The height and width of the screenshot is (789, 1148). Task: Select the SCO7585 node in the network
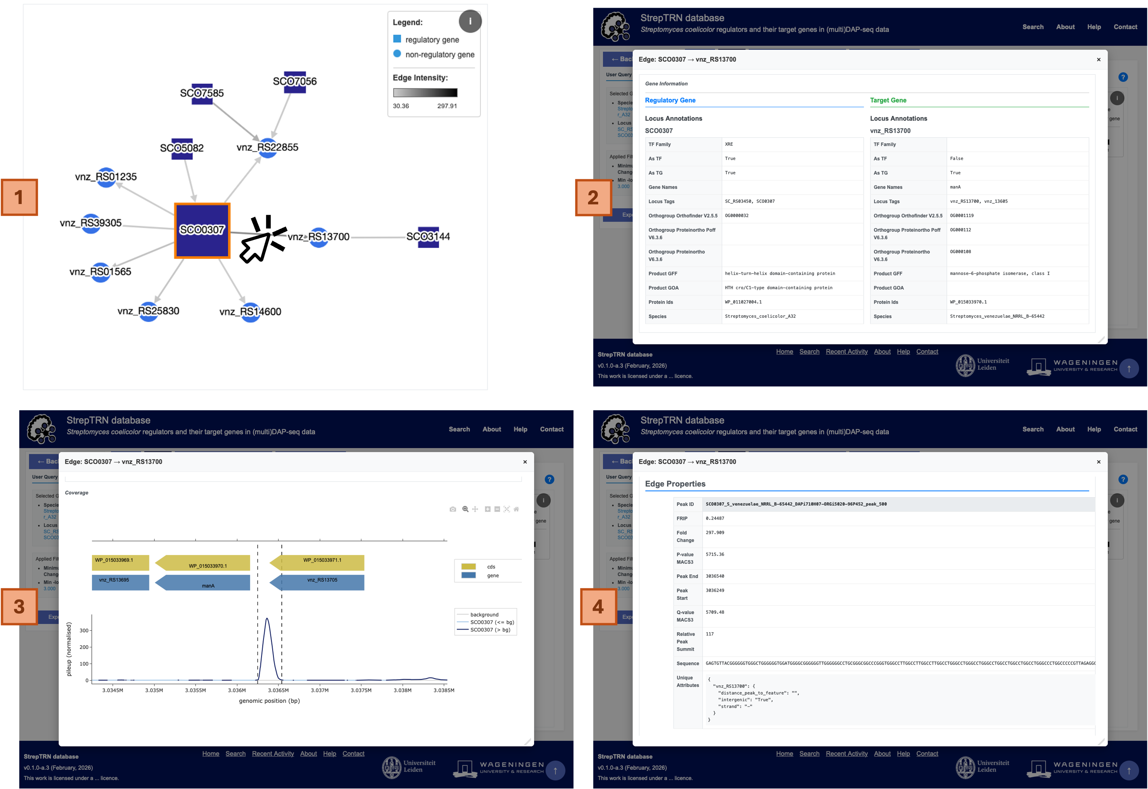(x=202, y=94)
